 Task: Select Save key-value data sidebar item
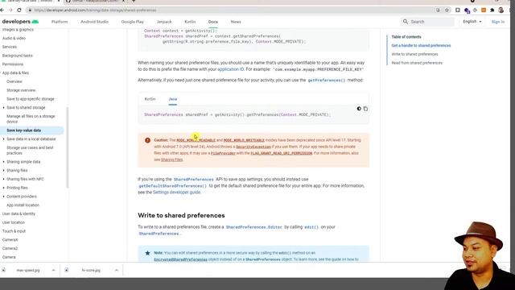(24, 130)
